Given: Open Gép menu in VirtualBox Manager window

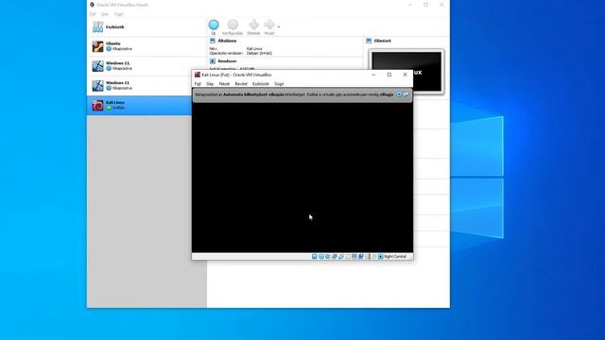Looking at the screenshot, I should point(105,14).
